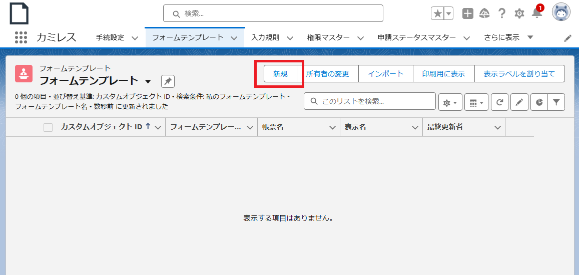Focus the このリストを検索 field
Viewport: 579px width, 275px height.
(370, 101)
